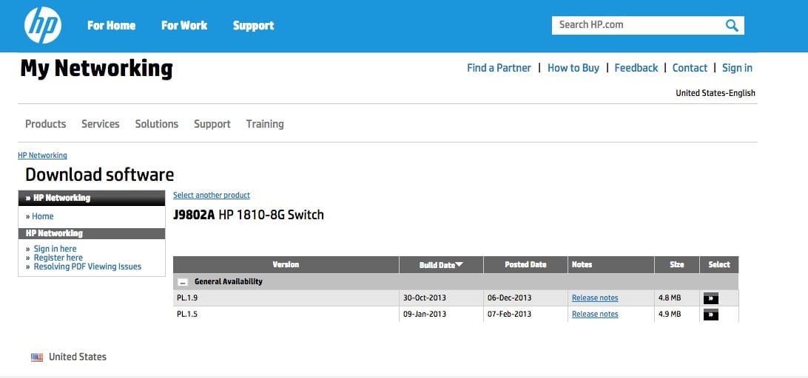Click Select another product link
808x378 pixels.
click(212, 196)
